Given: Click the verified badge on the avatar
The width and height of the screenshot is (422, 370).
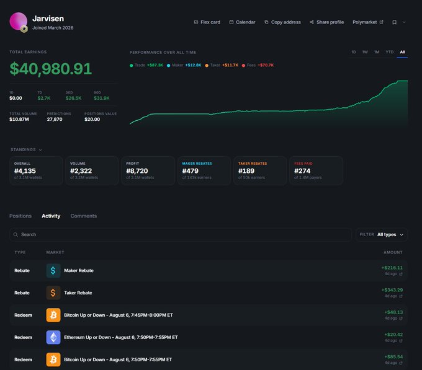Looking at the screenshot, I should pyautogui.click(x=24, y=29).
